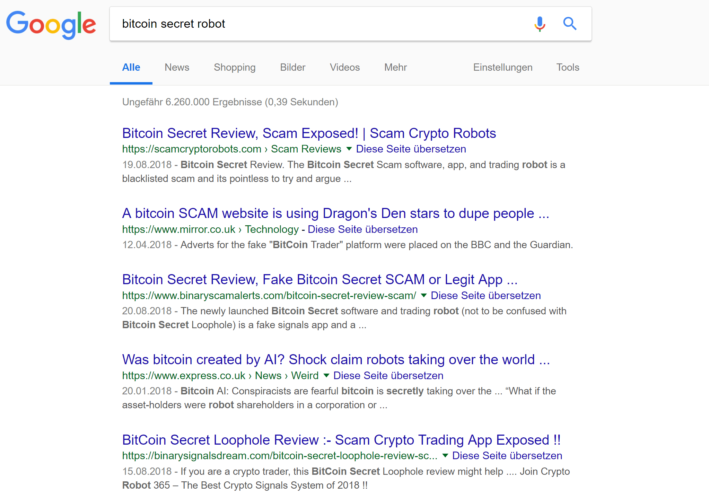Image resolution: width=709 pixels, height=498 pixels.
Task: Click the www.express.co.uk › News › Weird URL
Action: pyautogui.click(x=220, y=376)
